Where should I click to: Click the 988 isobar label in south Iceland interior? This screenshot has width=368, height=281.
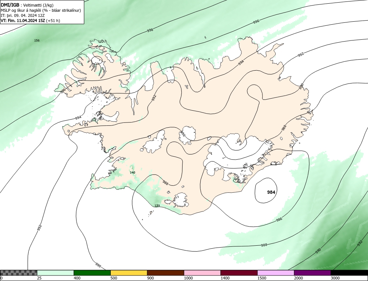[165, 183]
